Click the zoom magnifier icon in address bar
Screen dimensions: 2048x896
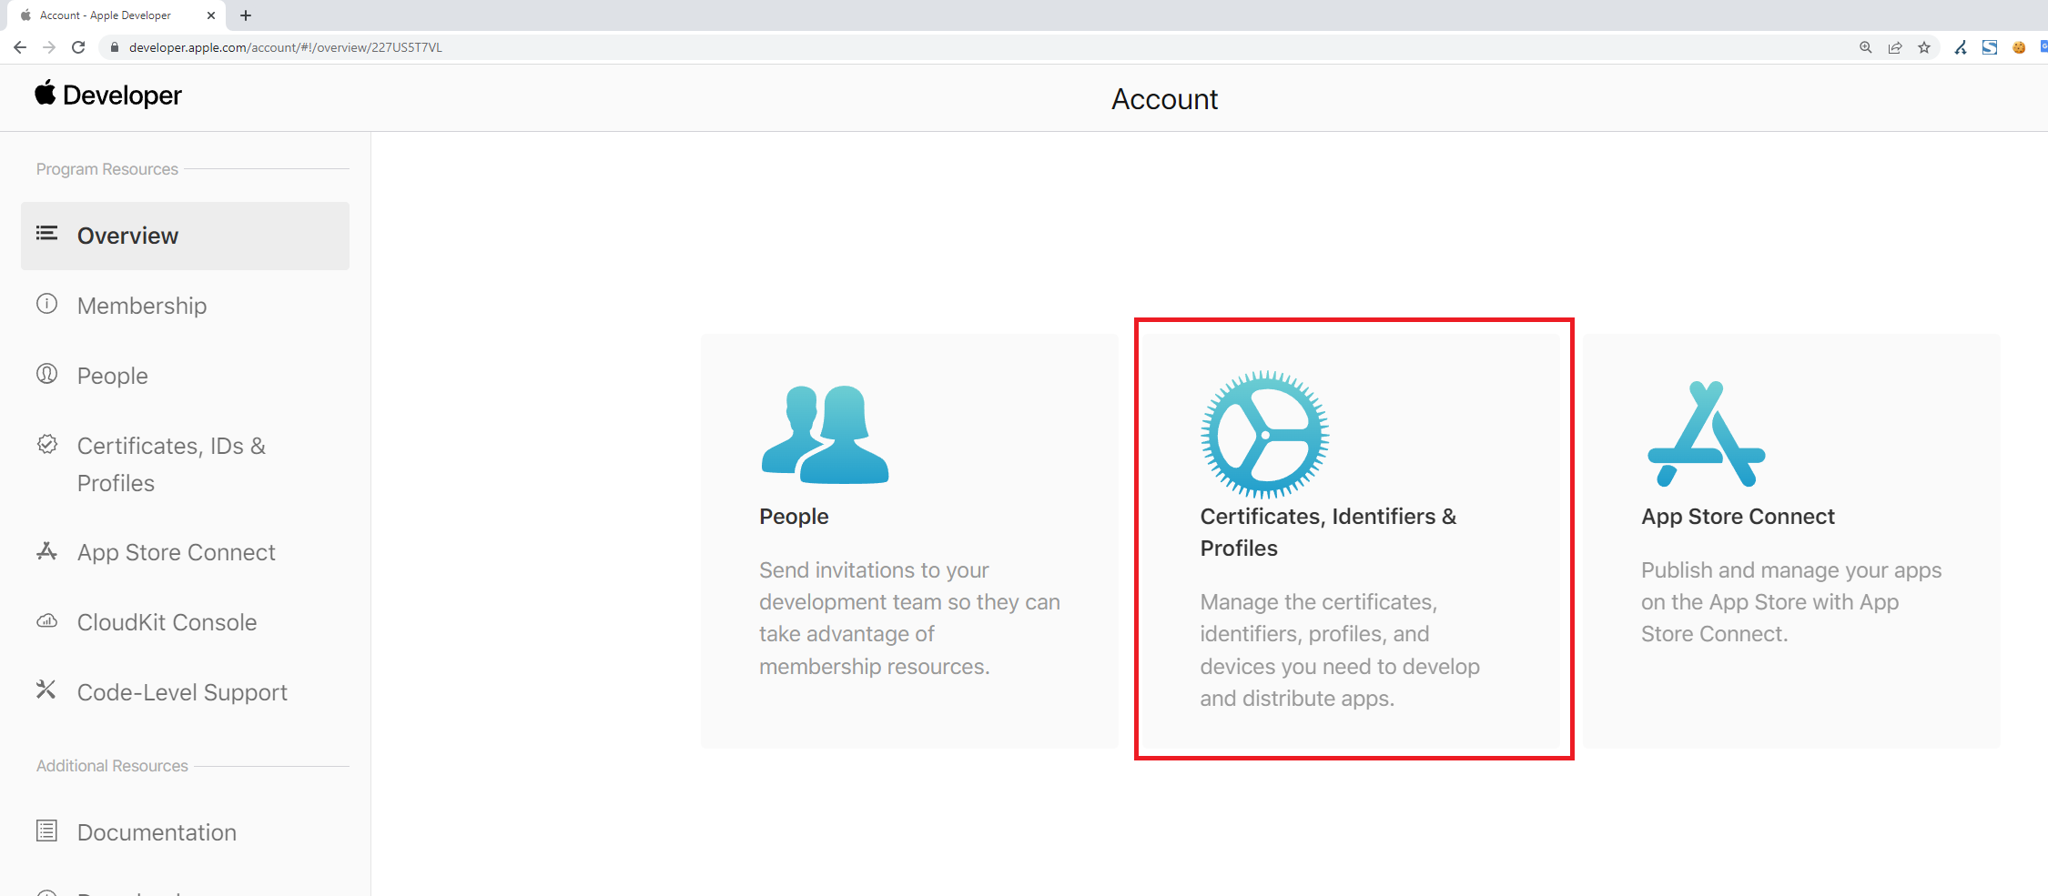click(1866, 47)
